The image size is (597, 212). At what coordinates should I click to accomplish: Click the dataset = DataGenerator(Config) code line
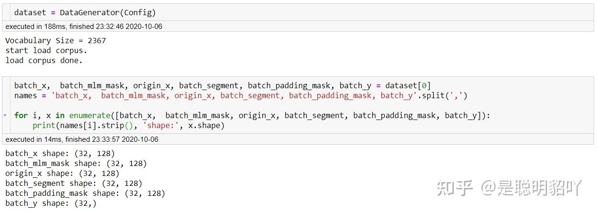coord(85,13)
